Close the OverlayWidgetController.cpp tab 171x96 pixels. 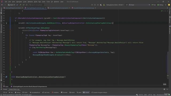click(45, 8)
